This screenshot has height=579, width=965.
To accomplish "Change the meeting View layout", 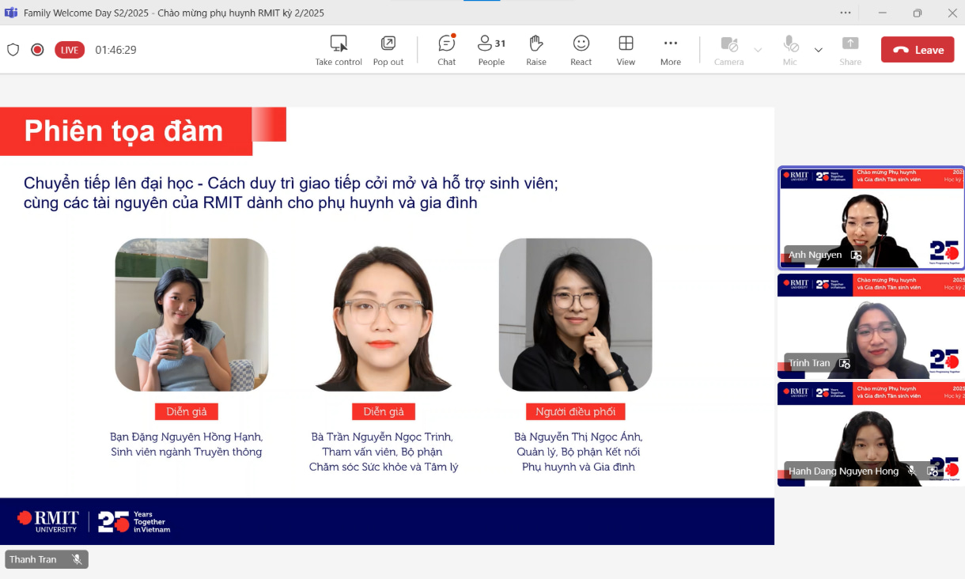I will (x=626, y=50).
